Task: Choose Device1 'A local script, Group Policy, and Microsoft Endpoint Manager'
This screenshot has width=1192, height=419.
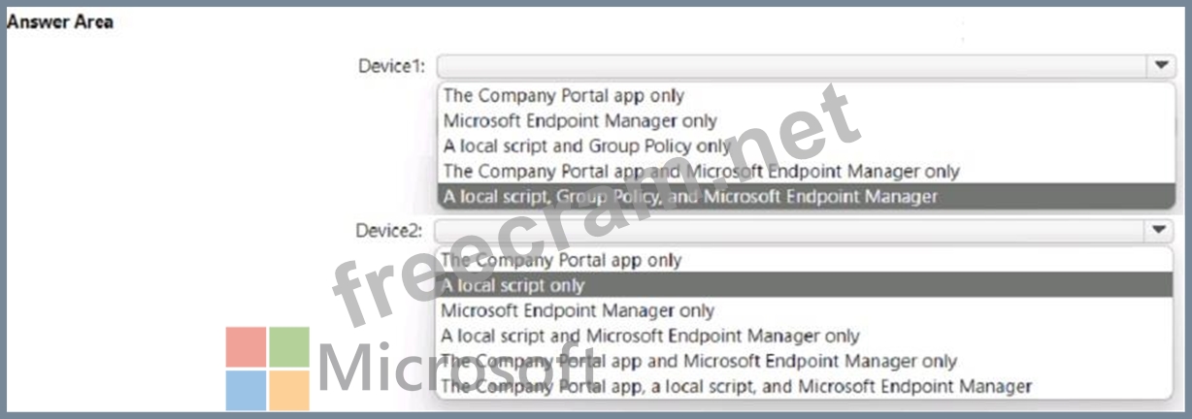Action: click(x=690, y=196)
